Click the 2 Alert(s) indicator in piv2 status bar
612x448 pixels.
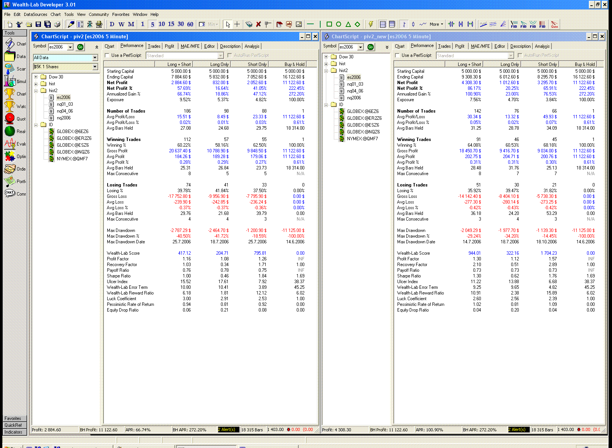(229, 430)
